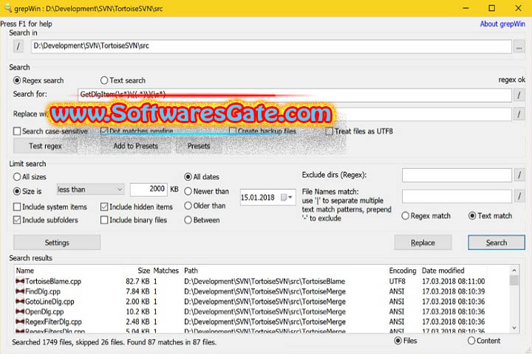Click the results scrollbar up arrow
Viewport: 532px width, 354px height.
[x=514, y=271]
